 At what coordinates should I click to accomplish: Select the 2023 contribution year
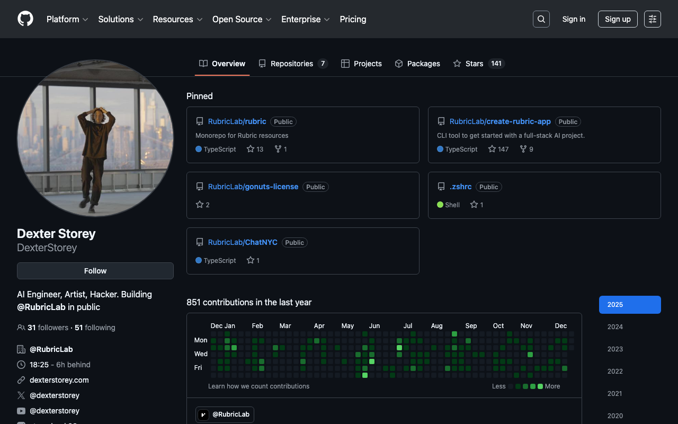tap(615, 349)
